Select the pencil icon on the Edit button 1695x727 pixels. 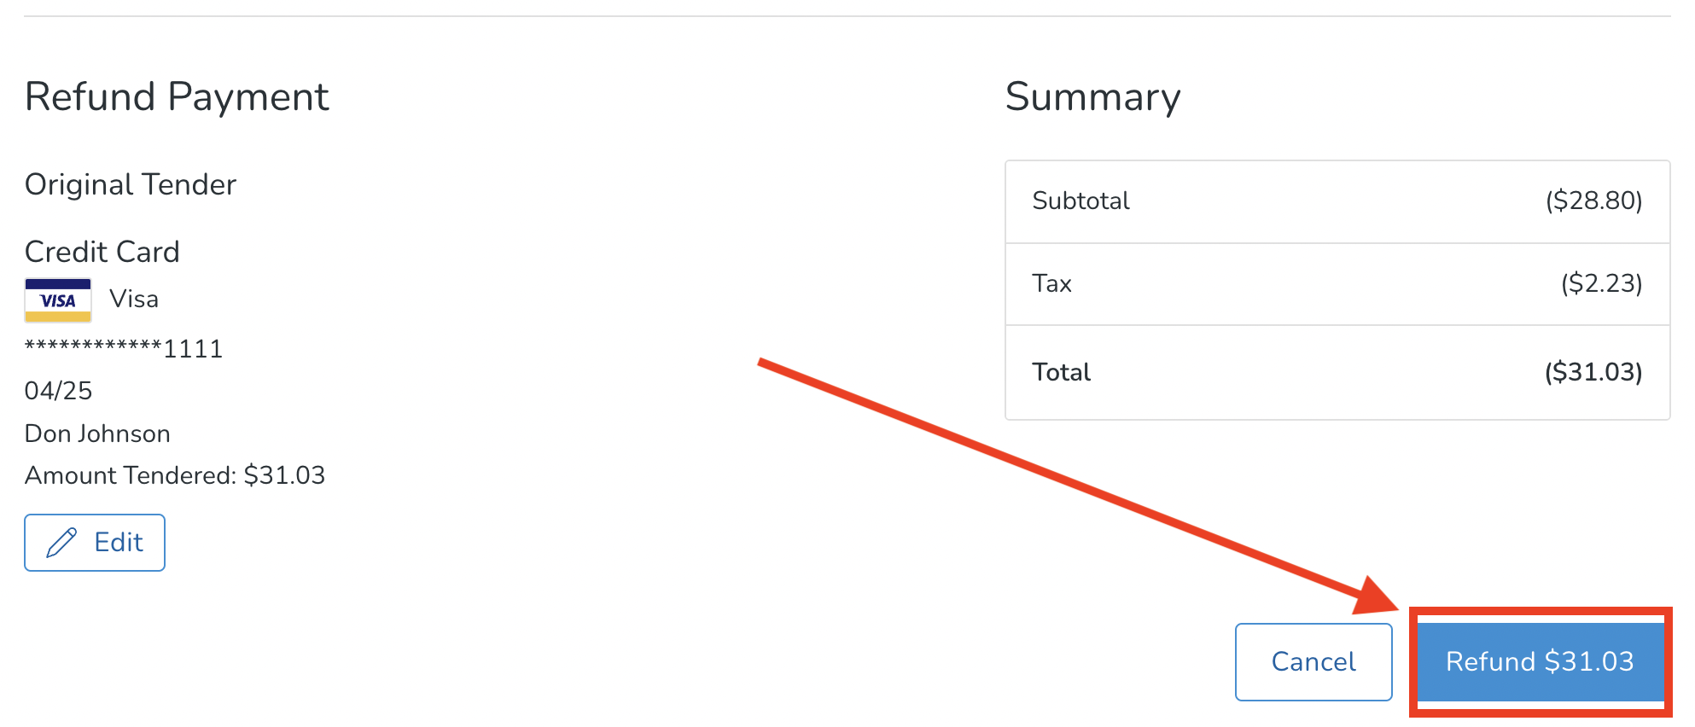click(60, 543)
